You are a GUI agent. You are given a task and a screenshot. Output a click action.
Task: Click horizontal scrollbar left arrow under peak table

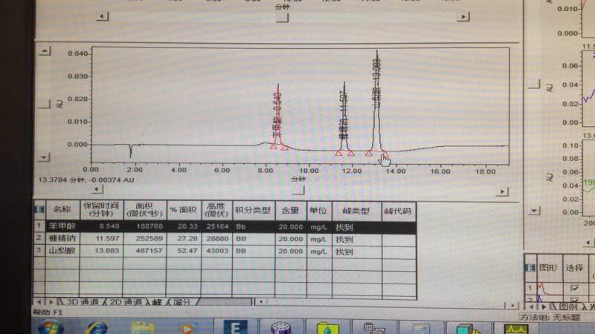[x=261, y=302]
